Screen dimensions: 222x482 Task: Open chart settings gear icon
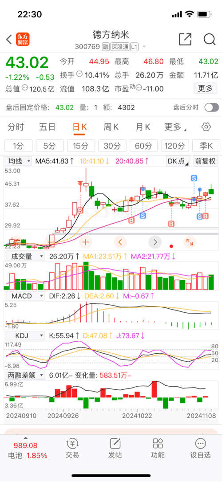[206, 127]
